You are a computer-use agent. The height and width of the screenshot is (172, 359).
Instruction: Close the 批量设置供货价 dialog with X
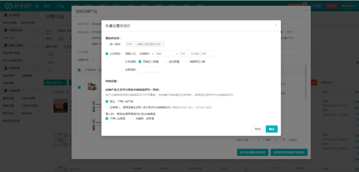click(276, 25)
